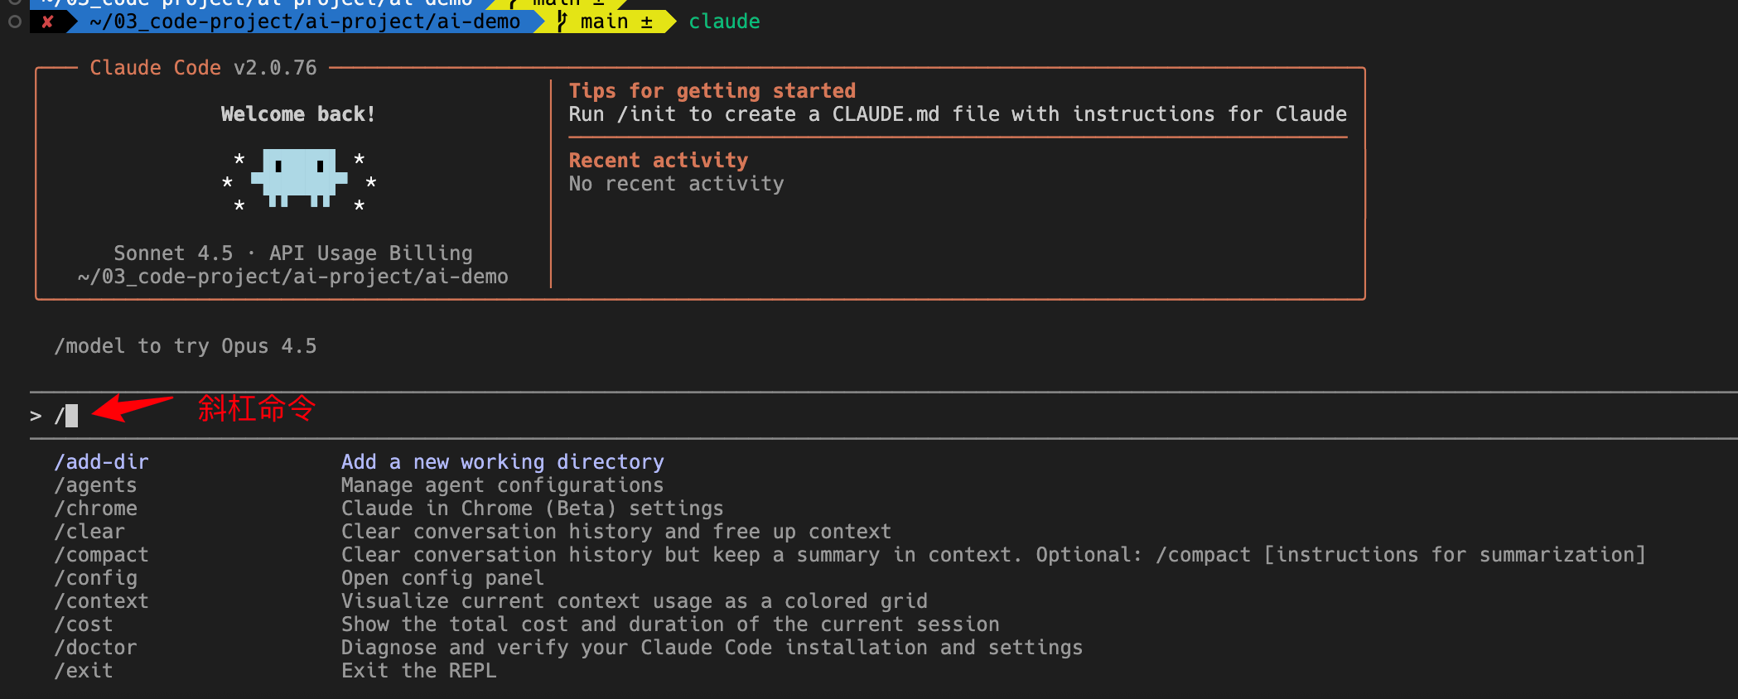This screenshot has width=1738, height=699.
Task: Choose the /chrome command entry
Action: [x=96, y=509]
